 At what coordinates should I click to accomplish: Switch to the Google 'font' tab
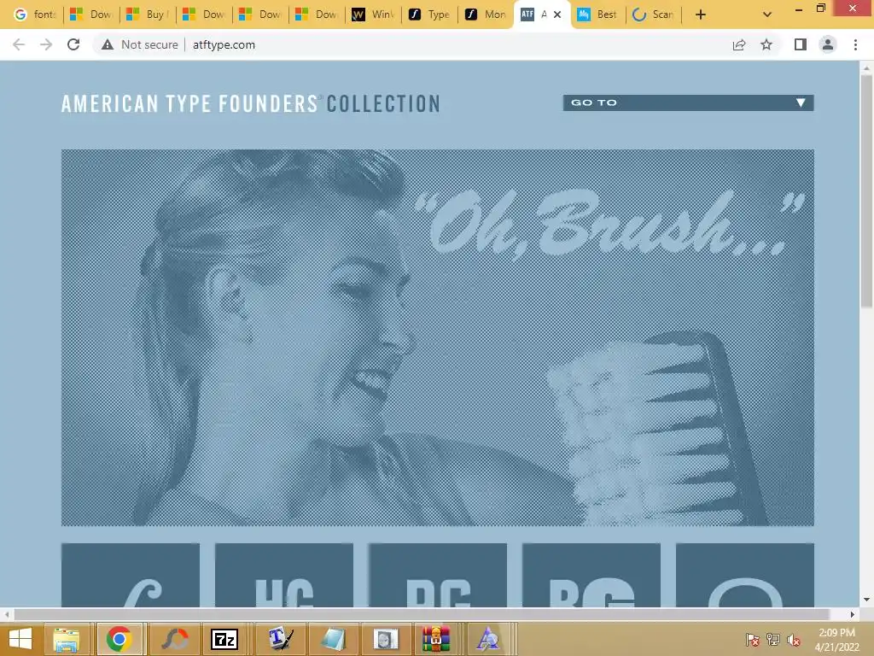coord(35,15)
